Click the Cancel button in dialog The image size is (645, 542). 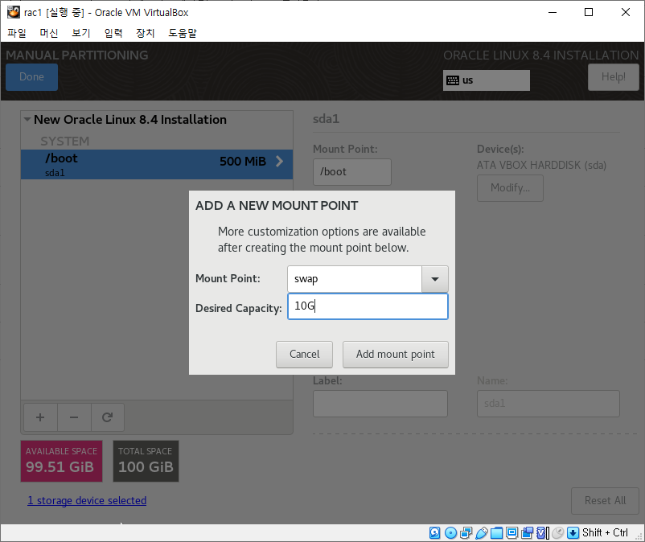click(x=304, y=355)
